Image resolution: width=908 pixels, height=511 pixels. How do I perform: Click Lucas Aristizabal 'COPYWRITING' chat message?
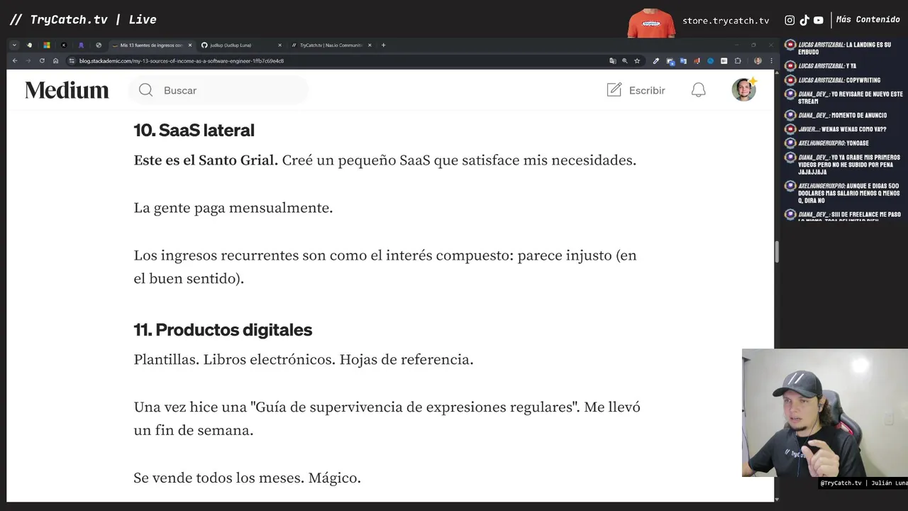pos(838,80)
